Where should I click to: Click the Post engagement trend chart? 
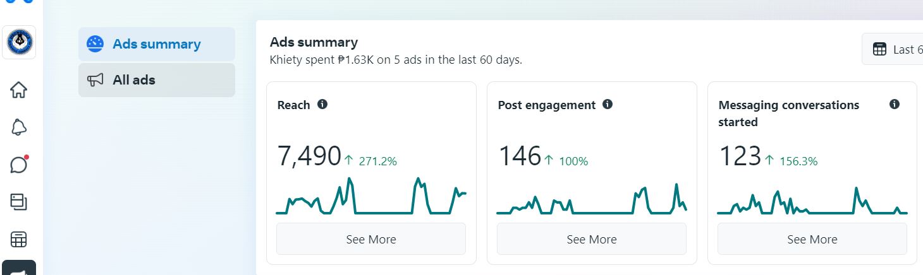592,200
